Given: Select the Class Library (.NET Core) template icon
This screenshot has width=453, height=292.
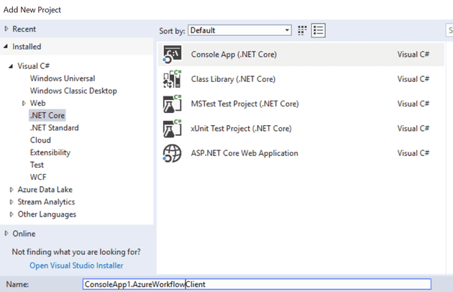Looking at the screenshot, I should tap(173, 79).
